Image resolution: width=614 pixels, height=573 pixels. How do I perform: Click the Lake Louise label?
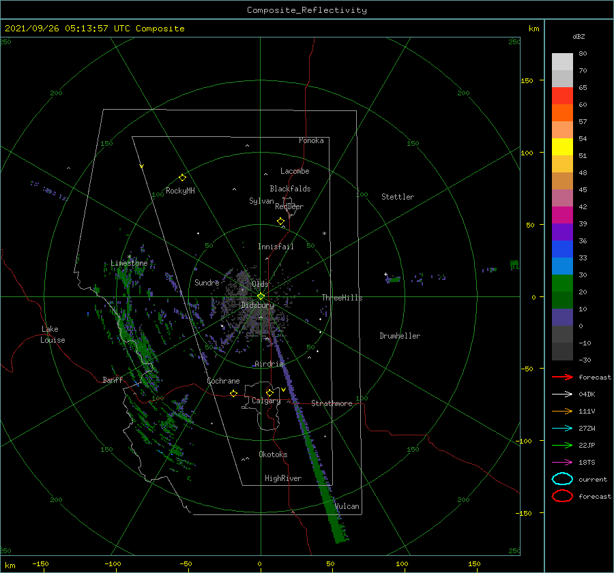pyautogui.click(x=53, y=335)
